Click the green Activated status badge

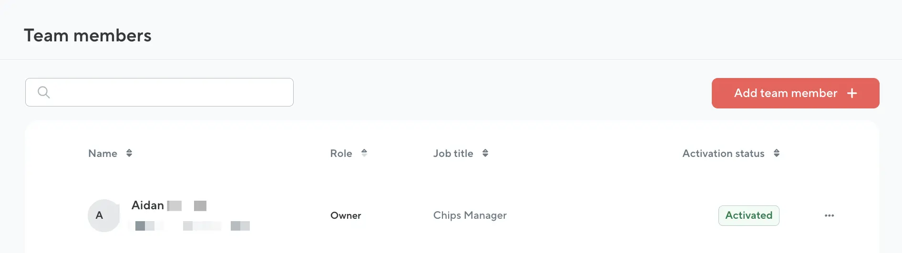(748, 215)
